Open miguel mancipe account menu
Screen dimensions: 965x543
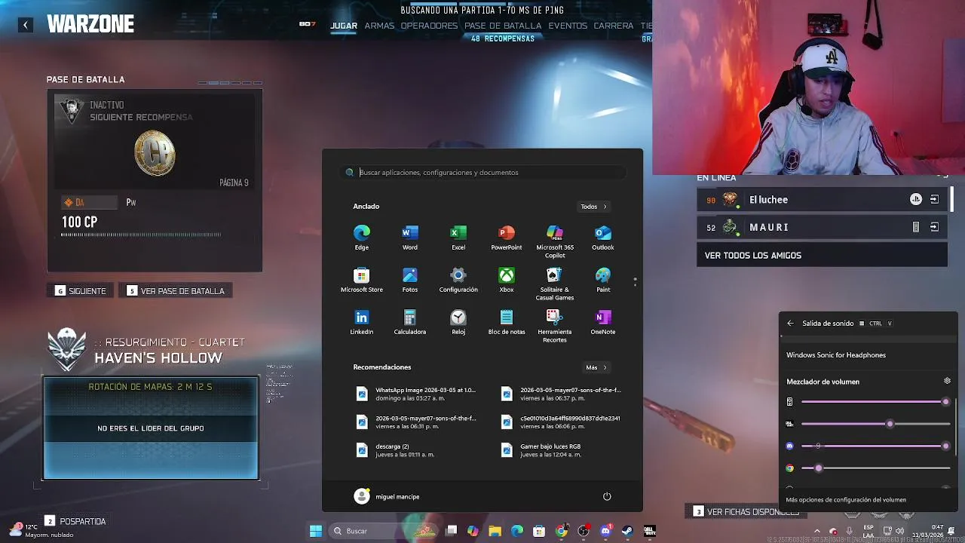387,496
